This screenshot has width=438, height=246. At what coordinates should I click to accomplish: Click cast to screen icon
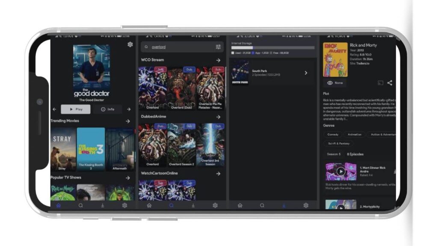380,83
